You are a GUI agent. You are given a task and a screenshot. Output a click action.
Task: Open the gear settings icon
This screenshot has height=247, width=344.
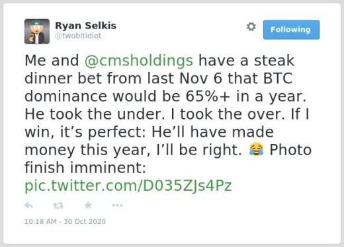(251, 26)
